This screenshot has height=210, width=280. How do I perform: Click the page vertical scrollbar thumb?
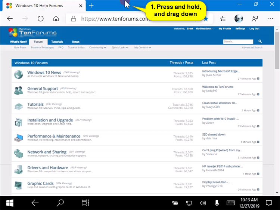coord(277,50)
